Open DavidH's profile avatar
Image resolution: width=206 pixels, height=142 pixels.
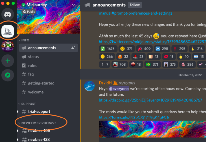(x=89, y=86)
